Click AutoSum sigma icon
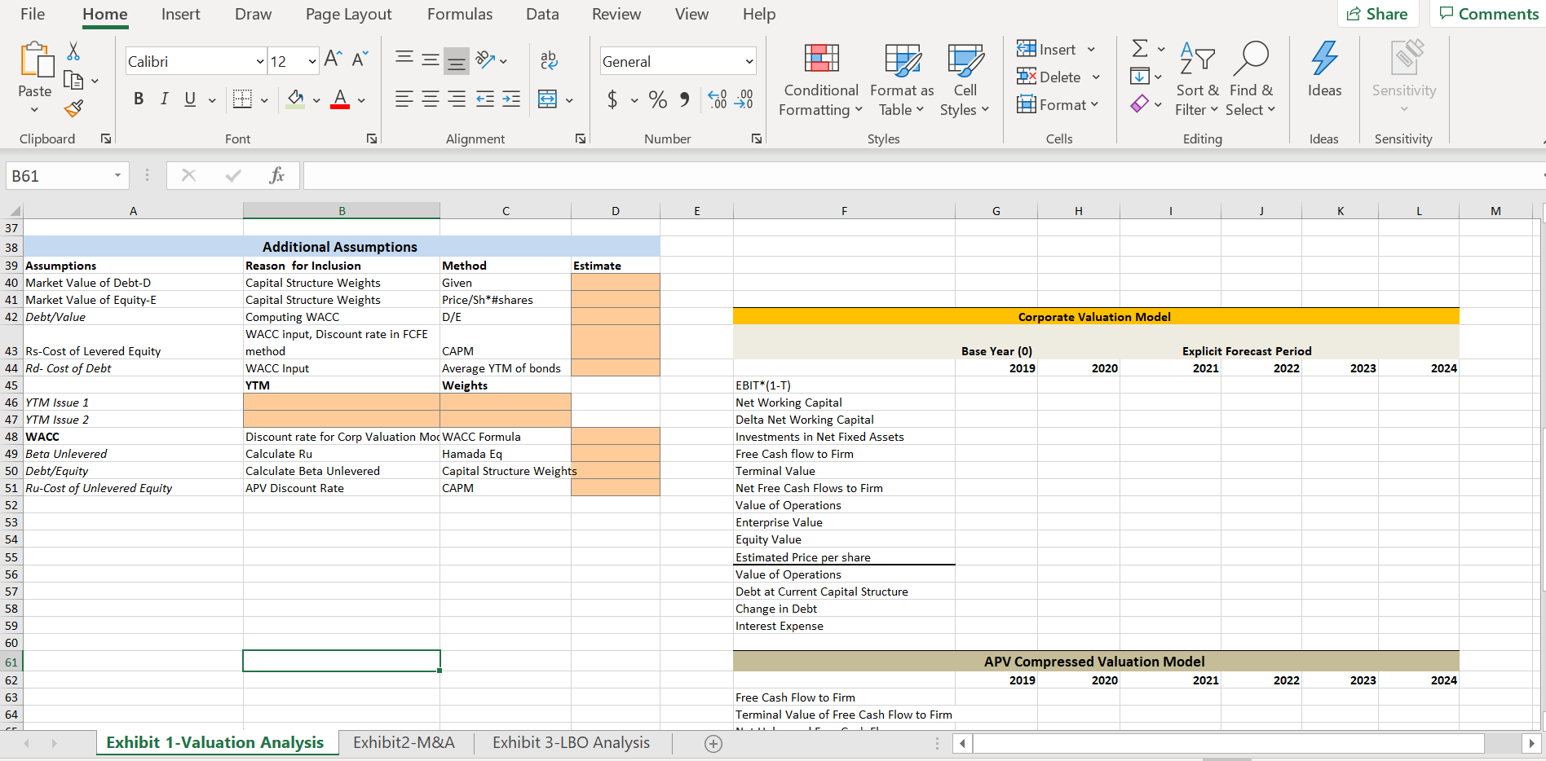The image size is (1546, 761). [1140, 49]
